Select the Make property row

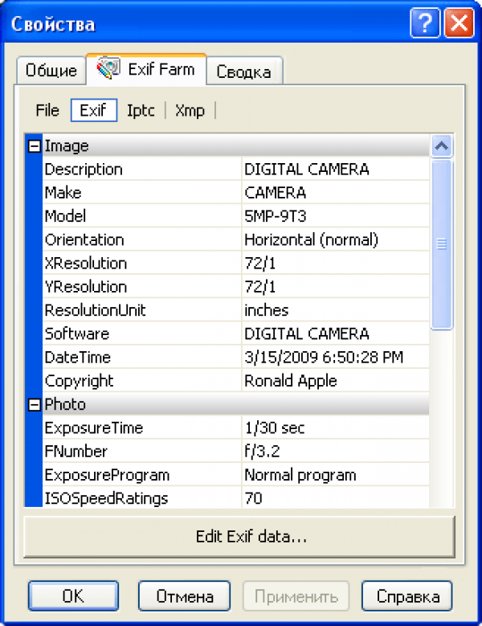tap(236, 193)
